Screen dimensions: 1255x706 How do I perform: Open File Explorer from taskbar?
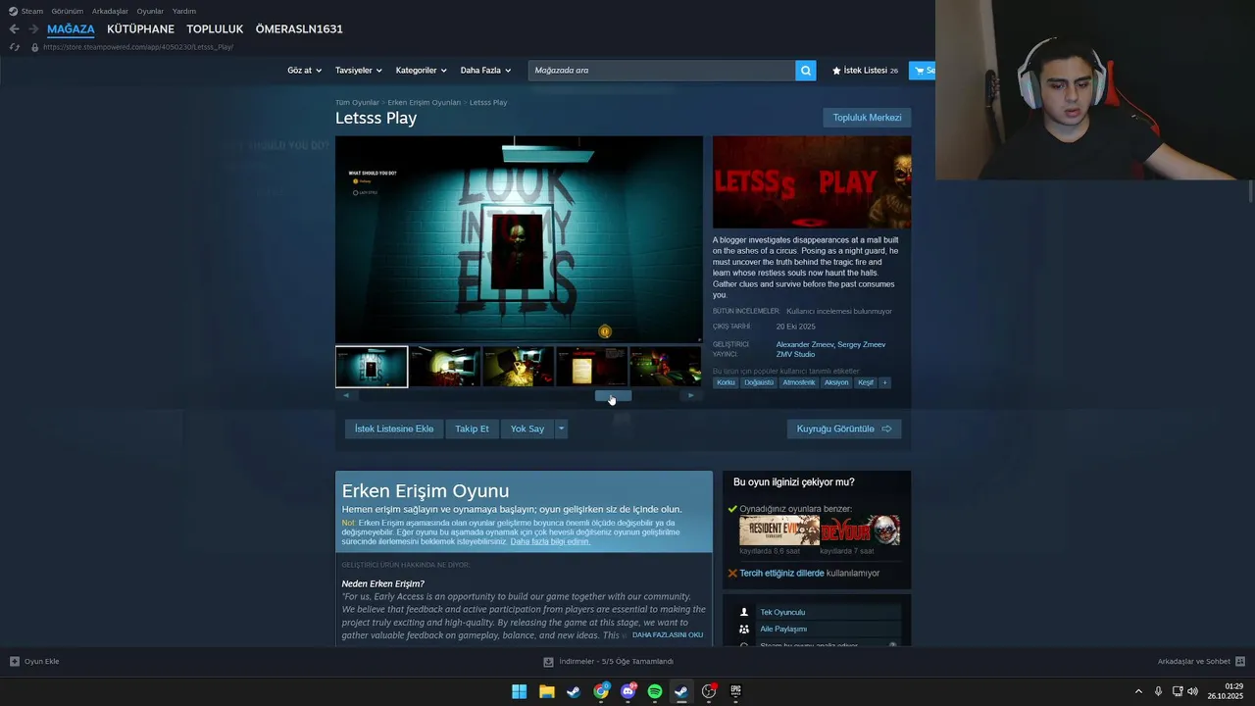(546, 691)
